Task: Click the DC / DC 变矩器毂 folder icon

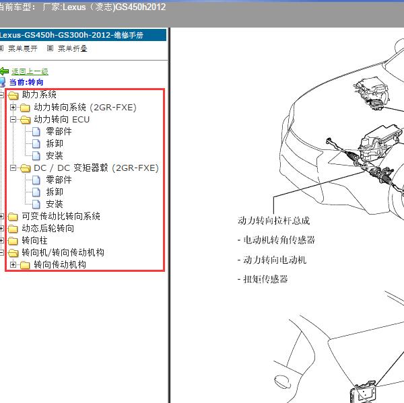Action: pyautogui.click(x=26, y=168)
